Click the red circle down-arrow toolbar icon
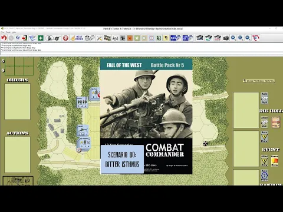 point(65,38)
